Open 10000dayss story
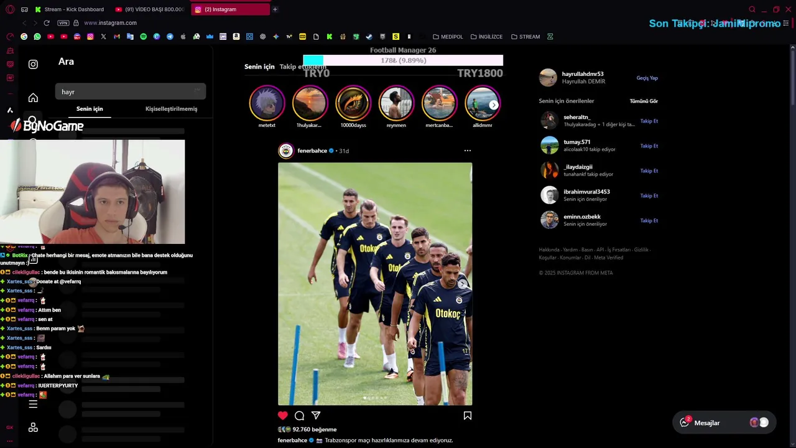796x448 pixels. pos(353,103)
